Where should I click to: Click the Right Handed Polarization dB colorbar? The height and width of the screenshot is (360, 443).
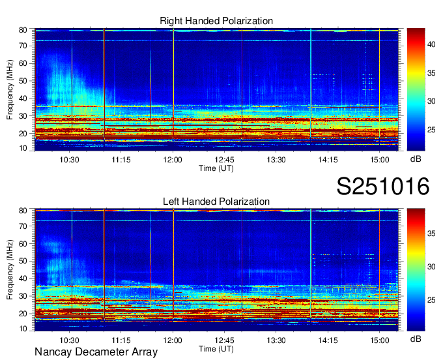coord(416,90)
